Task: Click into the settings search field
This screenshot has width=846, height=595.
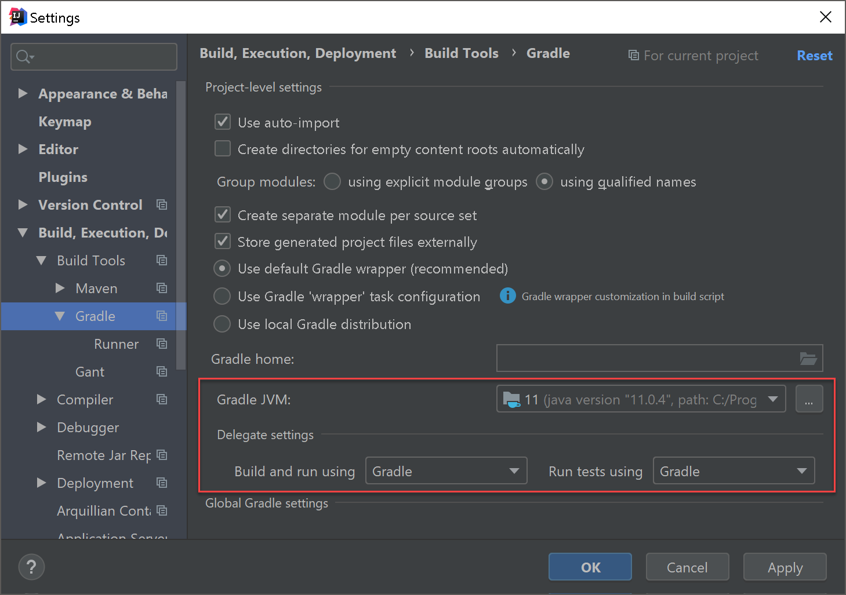Action: [x=94, y=57]
